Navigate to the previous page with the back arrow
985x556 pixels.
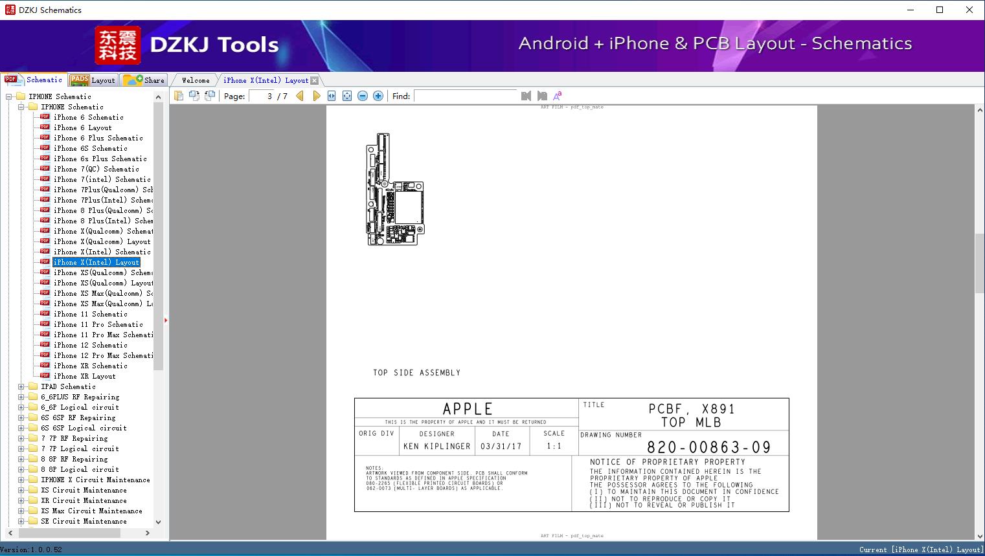299,96
